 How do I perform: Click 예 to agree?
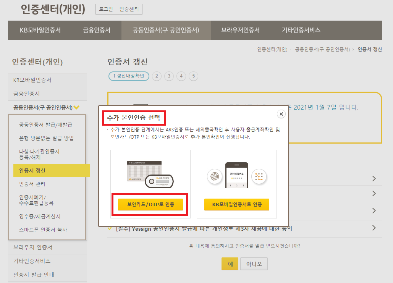pyautogui.click(x=230, y=264)
